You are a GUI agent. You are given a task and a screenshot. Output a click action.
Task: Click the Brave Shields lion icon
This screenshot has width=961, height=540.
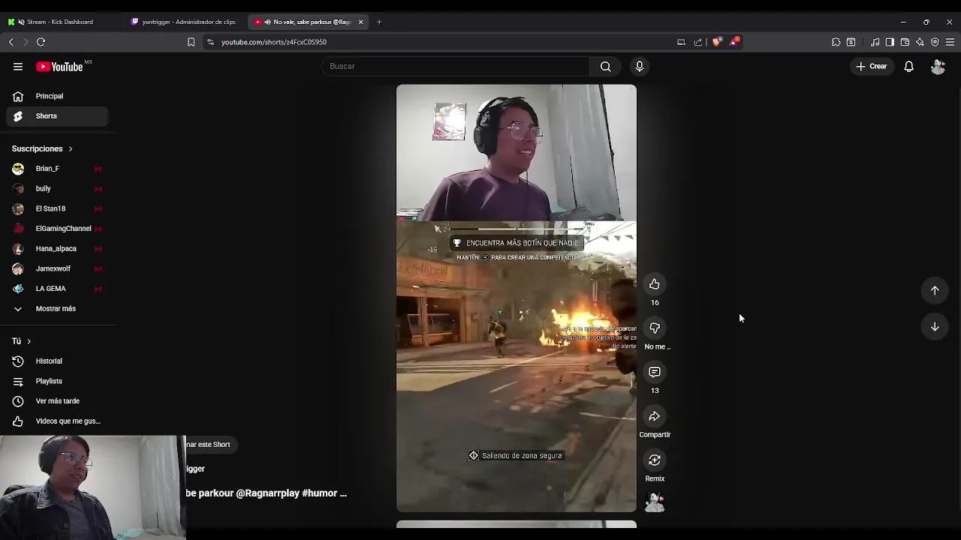[716, 42]
